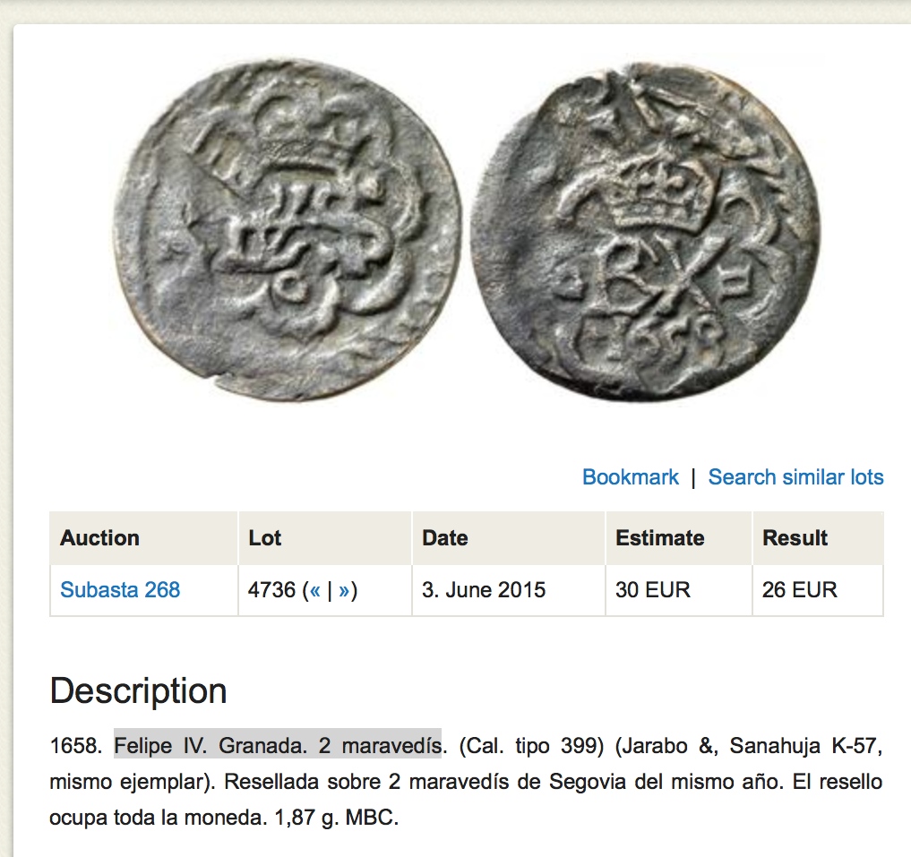Click the lot number 4736 text

[272, 590]
